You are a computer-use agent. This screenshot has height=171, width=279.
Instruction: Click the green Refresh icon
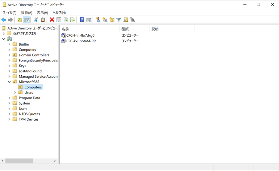66,20
